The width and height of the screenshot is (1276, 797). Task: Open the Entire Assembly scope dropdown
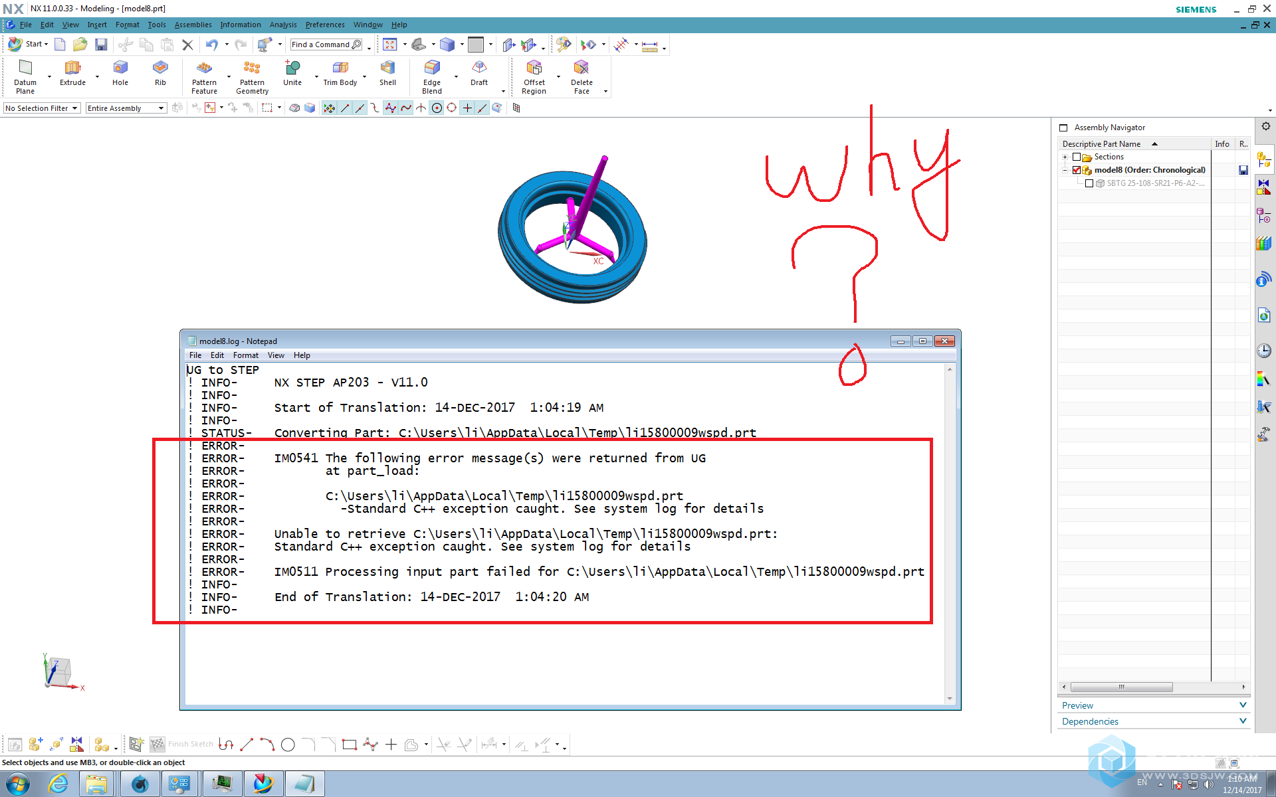[x=126, y=108]
